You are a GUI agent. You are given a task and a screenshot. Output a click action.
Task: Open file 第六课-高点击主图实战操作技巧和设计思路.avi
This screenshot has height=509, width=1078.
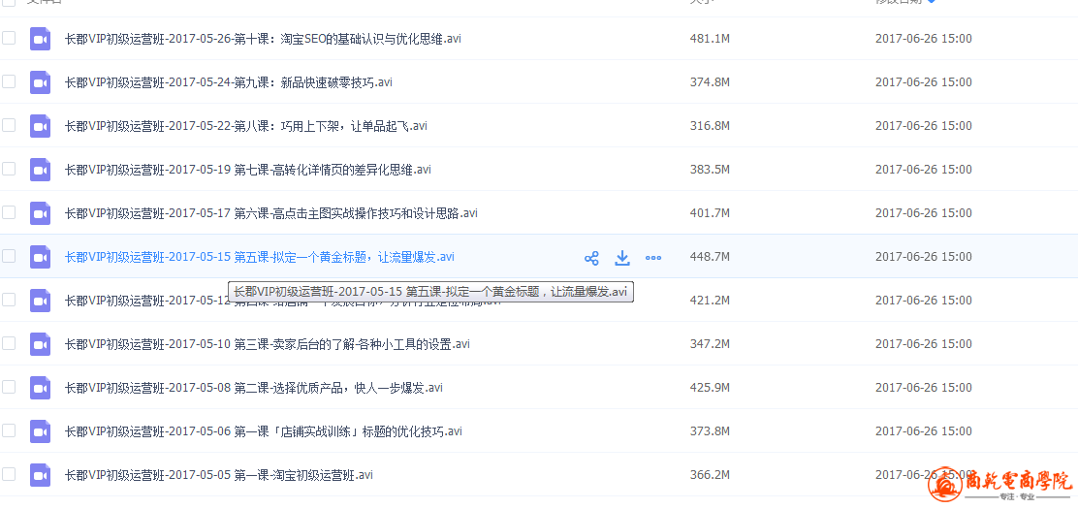click(270, 213)
